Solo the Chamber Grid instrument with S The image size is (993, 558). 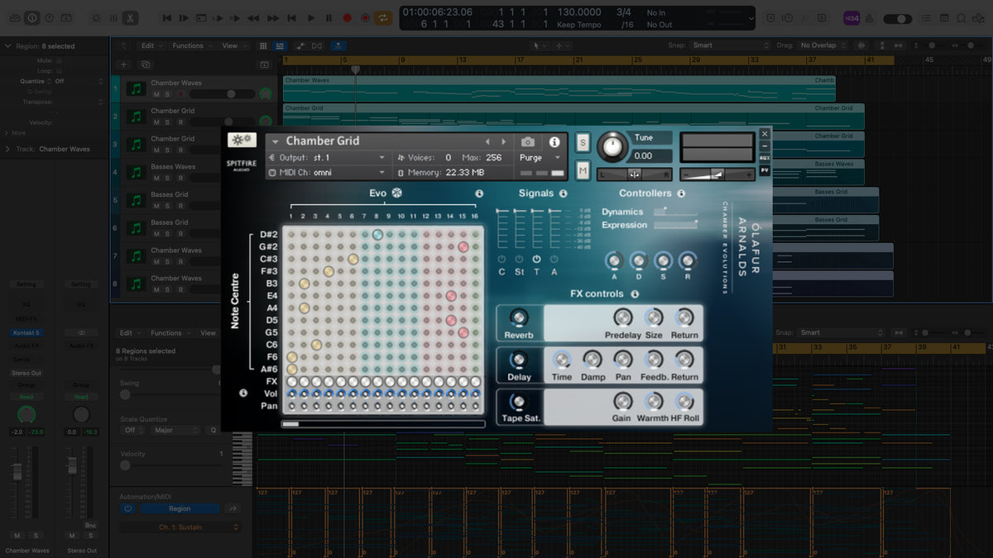click(x=583, y=143)
